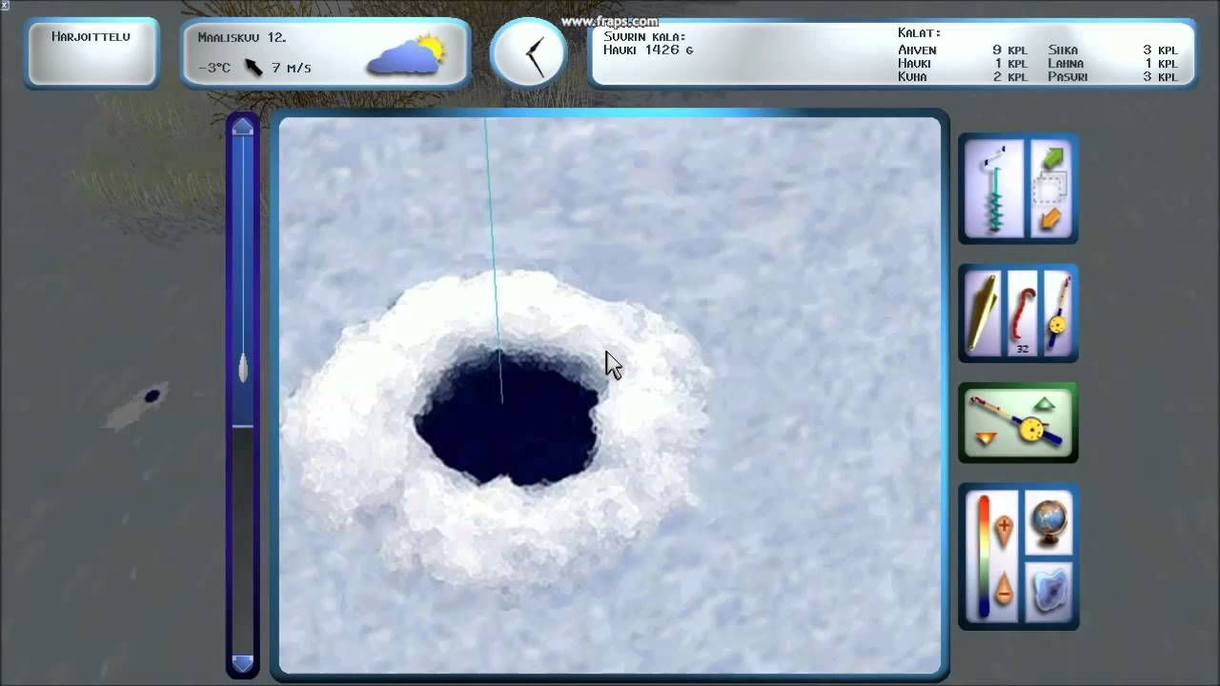Click the distant ice hole on the lake

pos(152,395)
